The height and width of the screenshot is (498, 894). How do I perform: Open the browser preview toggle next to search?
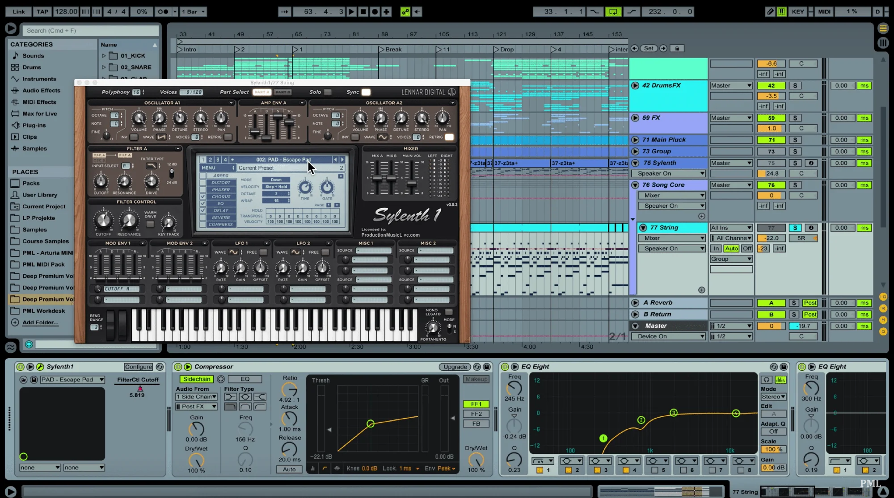[x=11, y=29]
